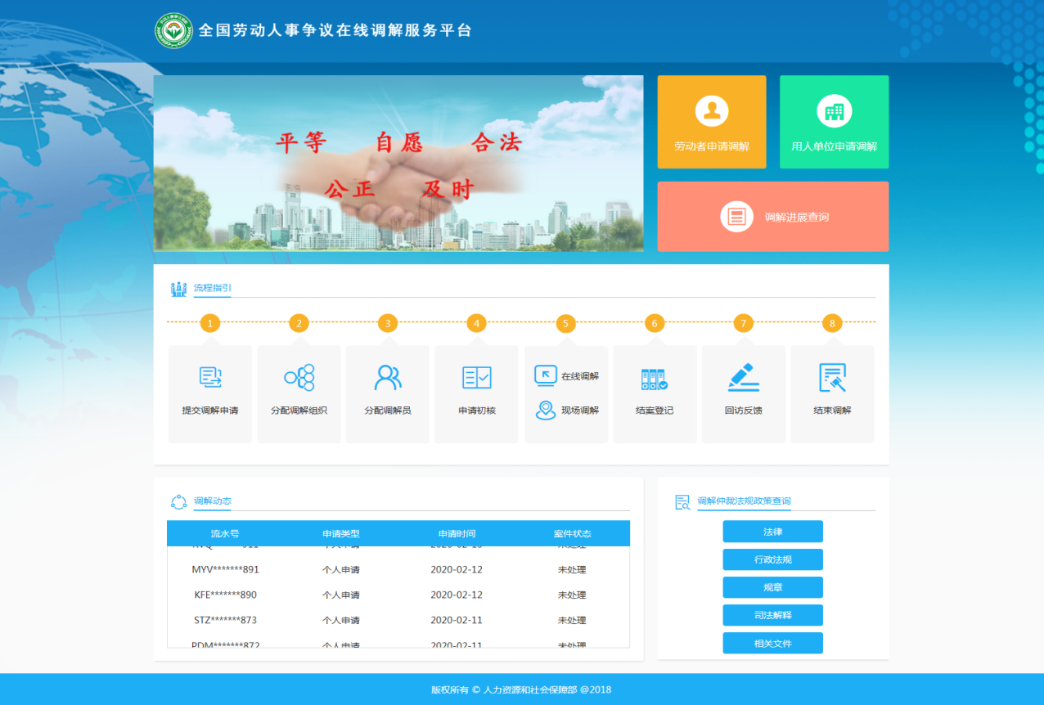The width and height of the screenshot is (1044, 705).
Task: Click serial number STZ*******873
Action: pyautogui.click(x=225, y=620)
